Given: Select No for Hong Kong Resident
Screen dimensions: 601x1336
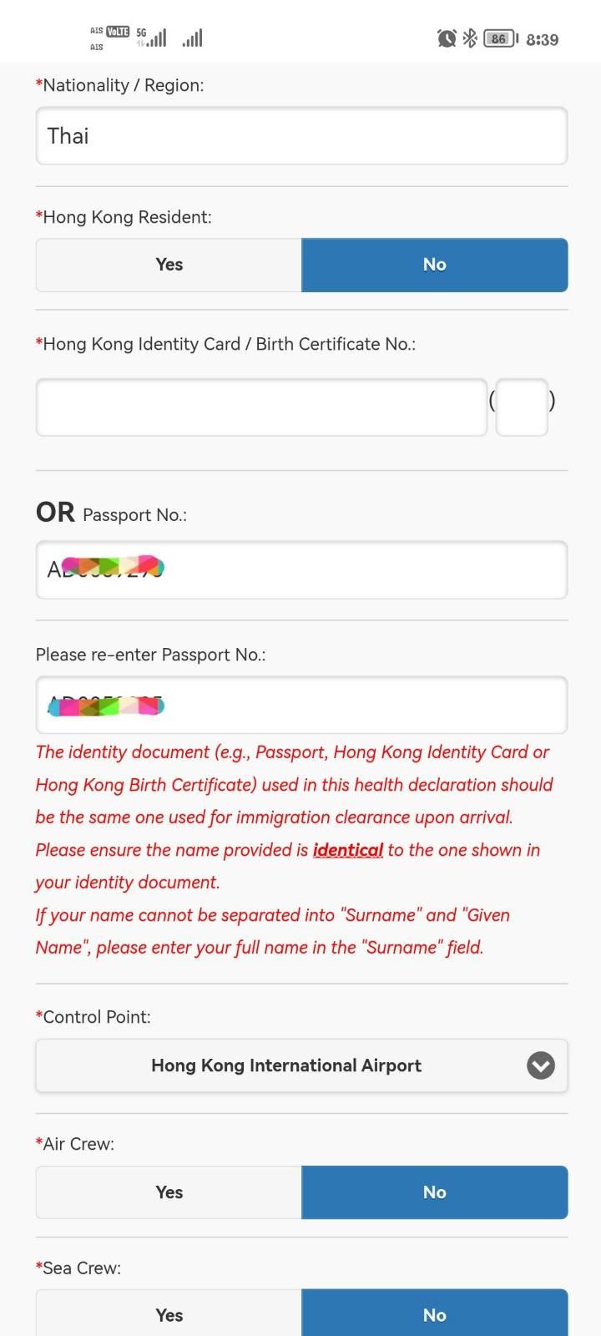Looking at the screenshot, I should (x=435, y=265).
